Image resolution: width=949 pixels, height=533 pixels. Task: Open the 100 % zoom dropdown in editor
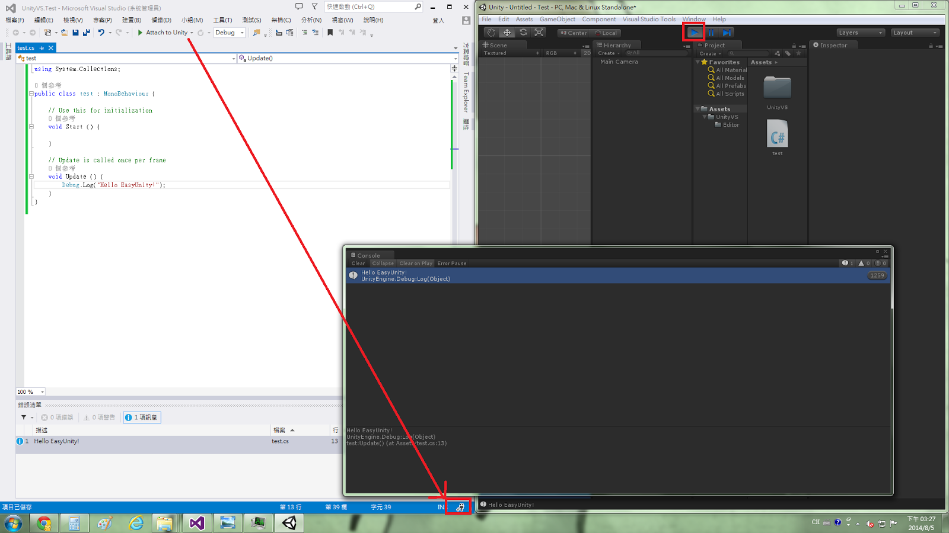pos(31,392)
